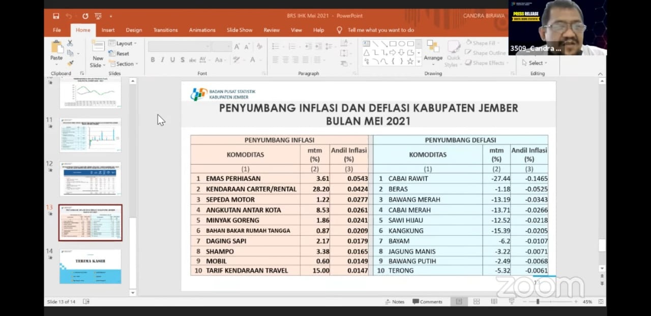Click the Cut (scissors) icon in Clipboard

(70, 44)
